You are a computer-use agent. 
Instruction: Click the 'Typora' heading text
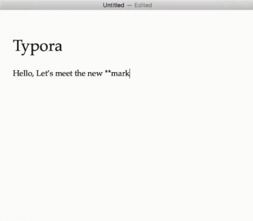[x=38, y=47]
